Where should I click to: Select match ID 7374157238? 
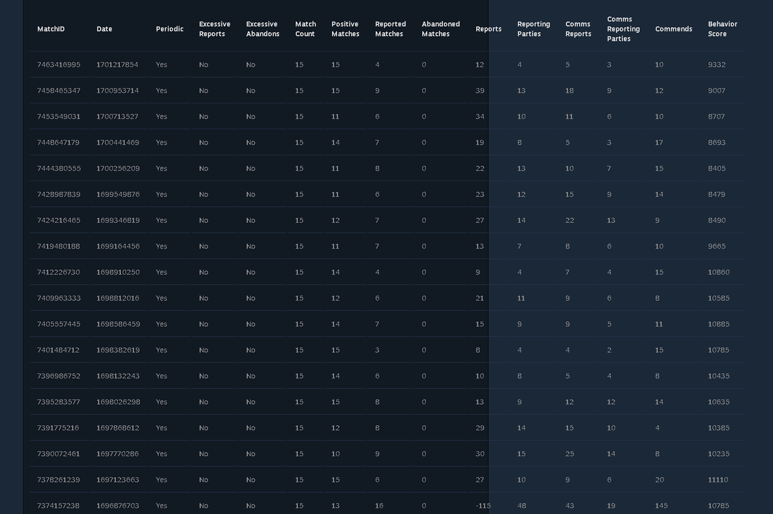pyautogui.click(x=59, y=506)
